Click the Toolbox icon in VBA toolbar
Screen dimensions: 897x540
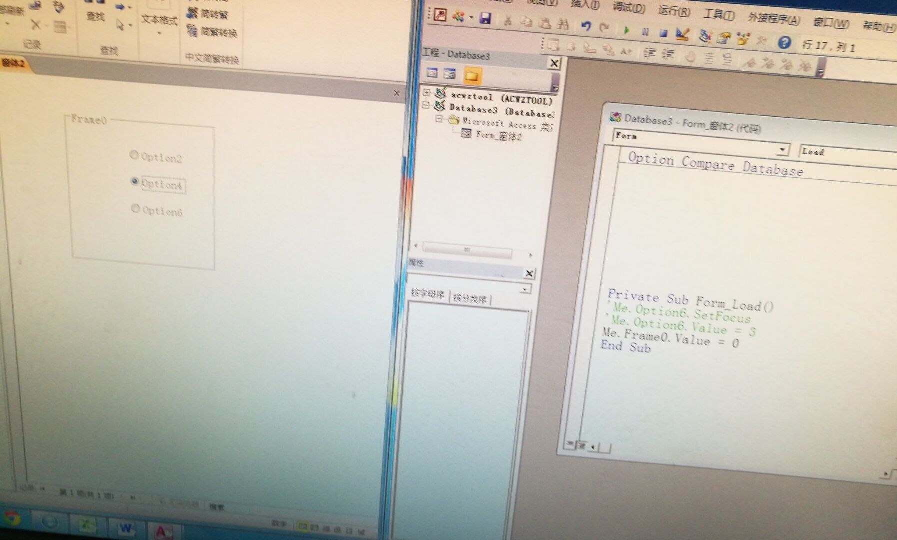coord(761,40)
